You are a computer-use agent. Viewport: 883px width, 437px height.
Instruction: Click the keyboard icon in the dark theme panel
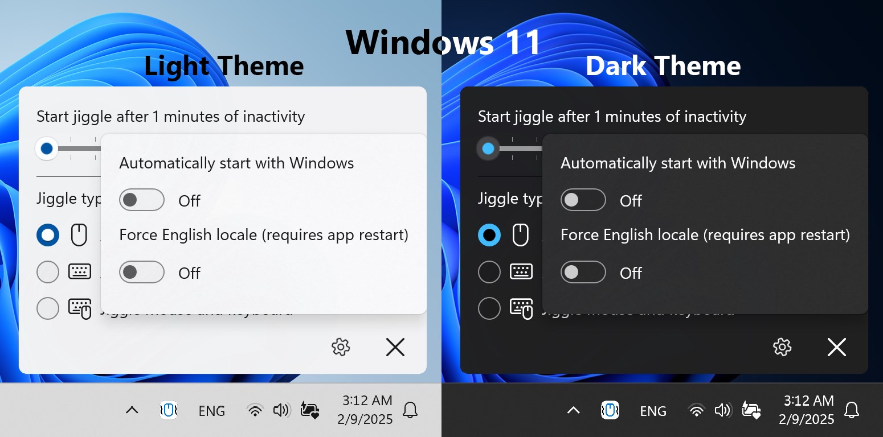521,271
